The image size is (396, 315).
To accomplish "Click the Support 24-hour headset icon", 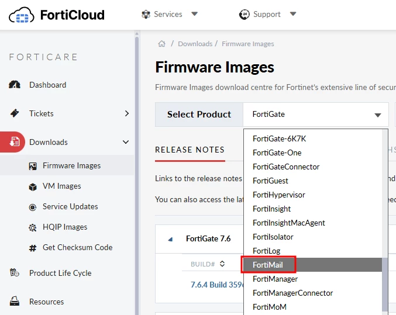I will (245, 15).
